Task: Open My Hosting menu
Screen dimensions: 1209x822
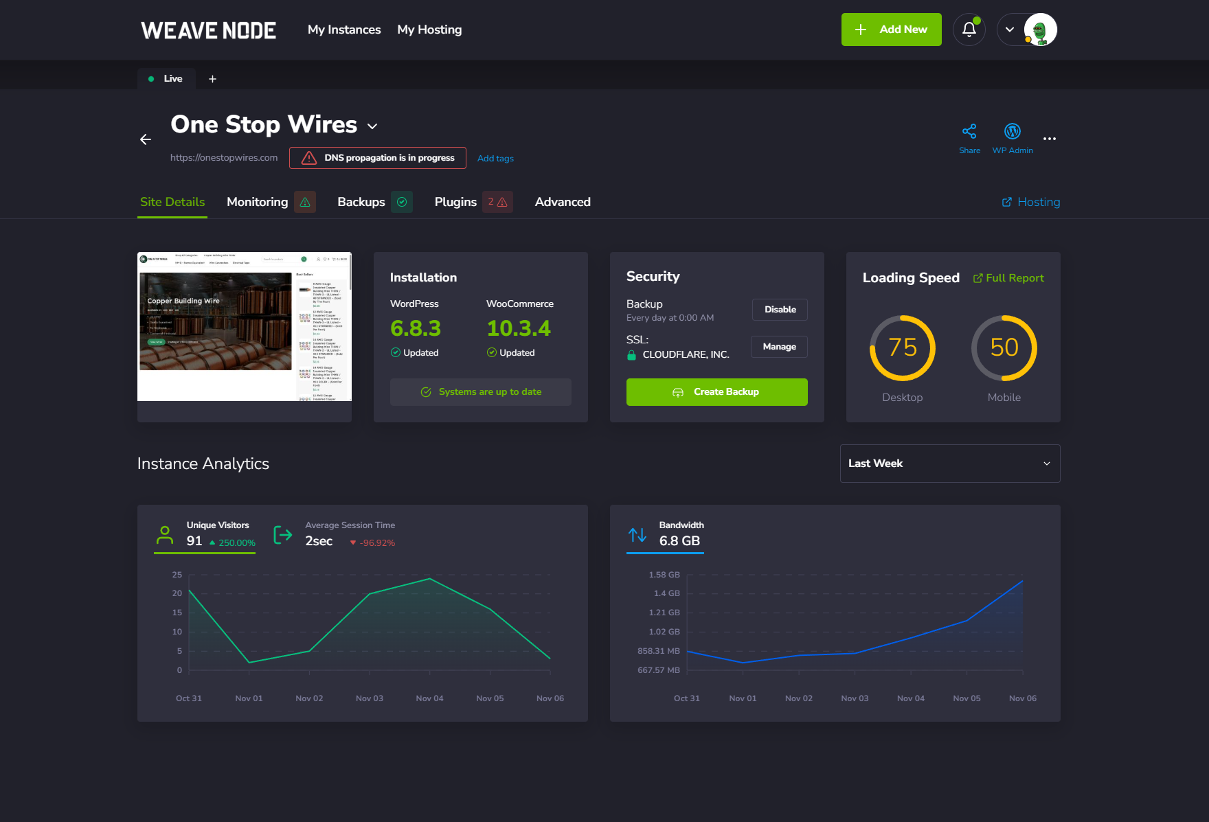Action: [x=429, y=30]
